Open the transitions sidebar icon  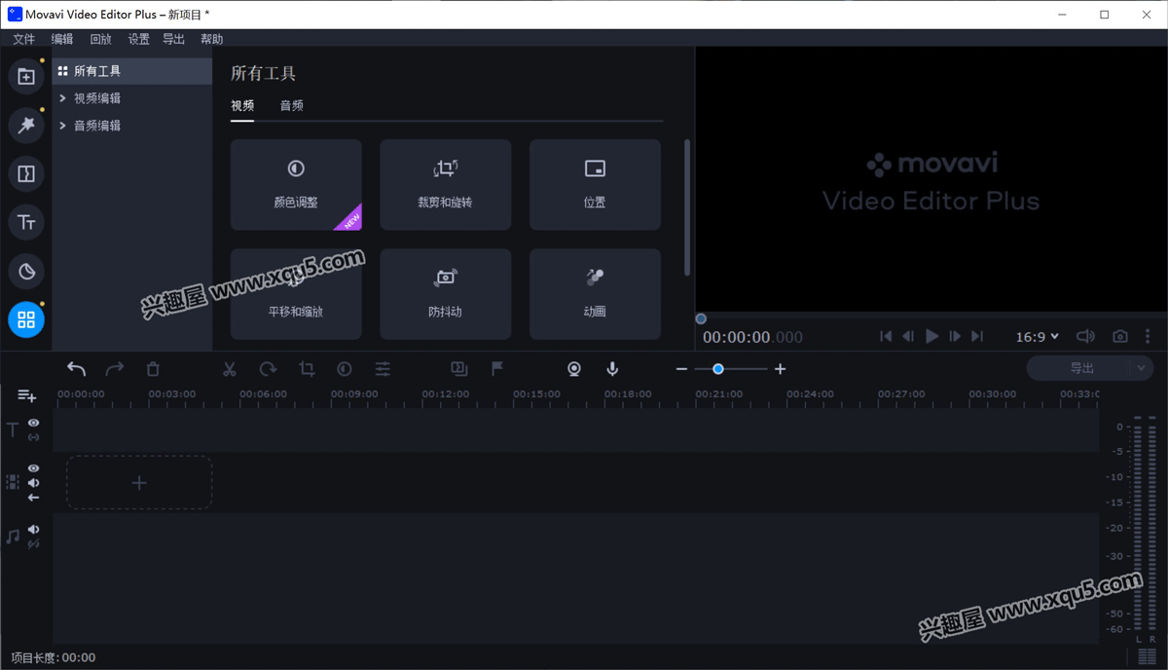(x=26, y=173)
